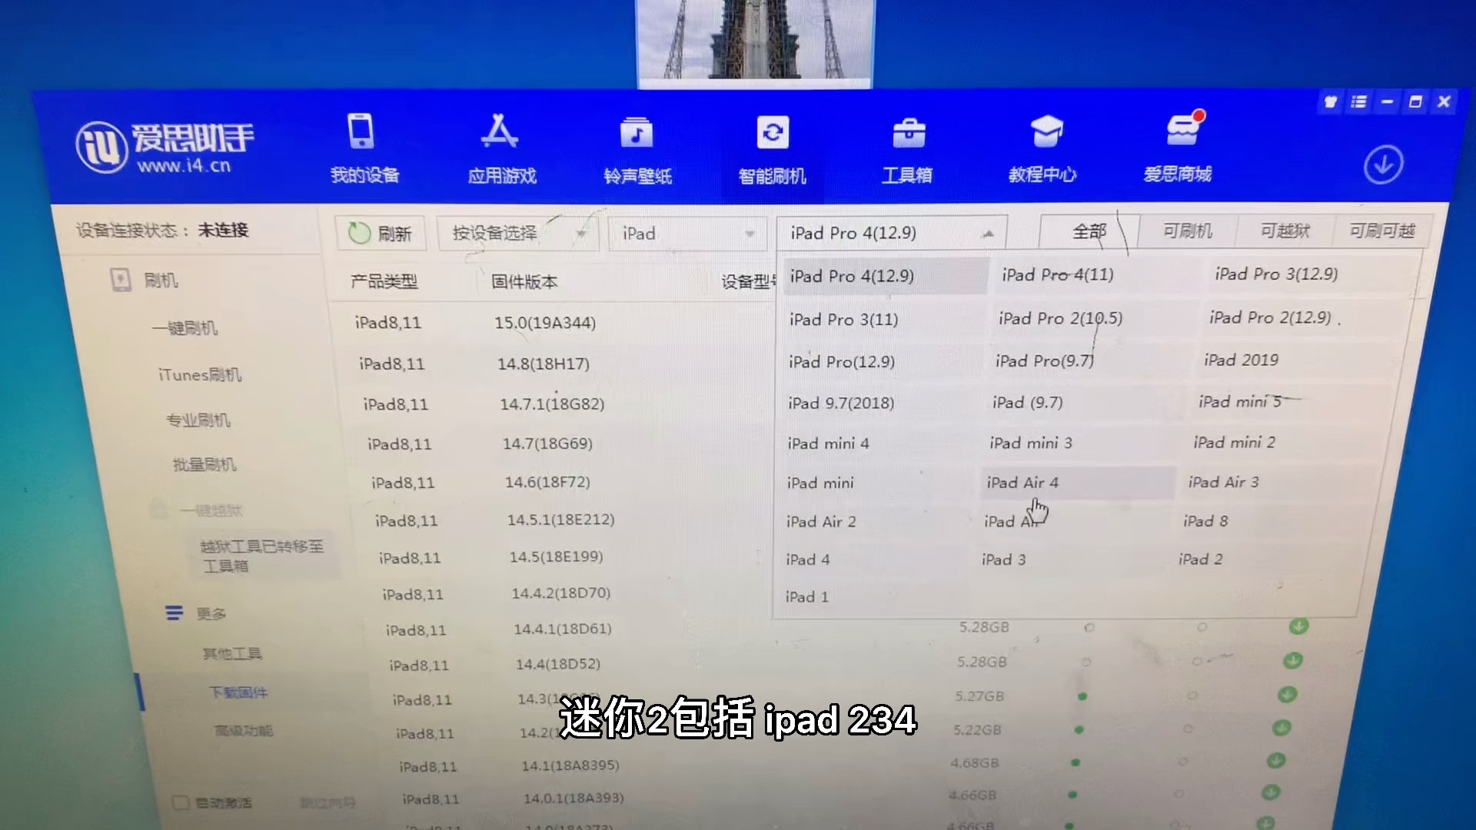Image resolution: width=1476 pixels, height=830 pixels.
Task: Click the 按设备选择 (Select by Device) dropdown
Action: (x=518, y=233)
